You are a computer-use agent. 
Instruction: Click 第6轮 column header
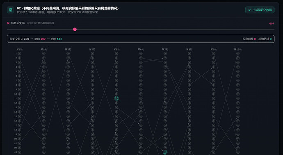click(x=141, y=50)
